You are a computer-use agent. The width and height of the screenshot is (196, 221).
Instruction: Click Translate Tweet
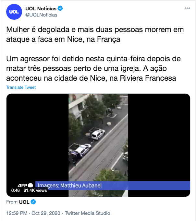tap(21, 87)
